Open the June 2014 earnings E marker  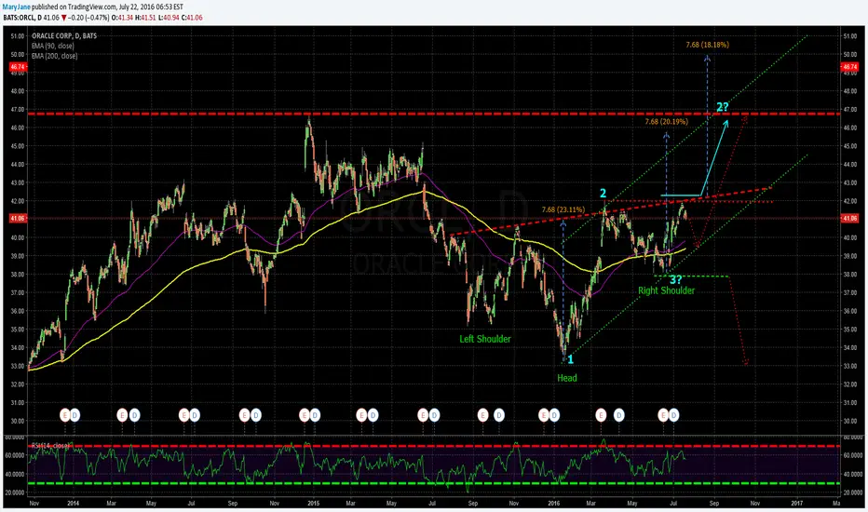(184, 414)
